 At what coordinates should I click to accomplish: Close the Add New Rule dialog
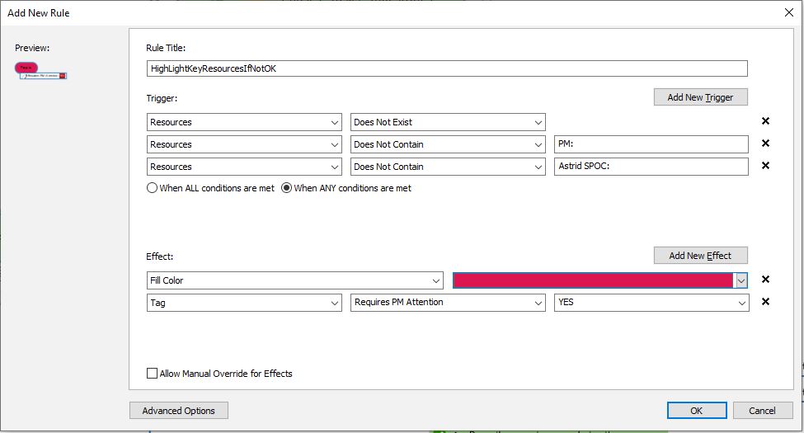788,12
